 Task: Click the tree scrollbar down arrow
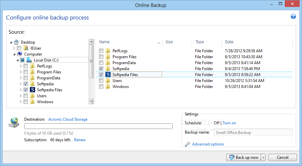tap(91, 102)
